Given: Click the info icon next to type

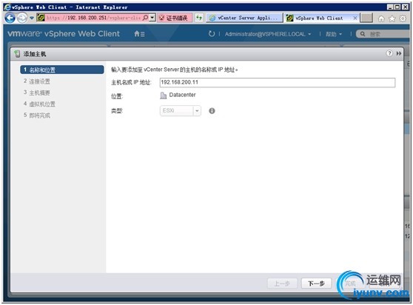Looking at the screenshot, I should click(x=212, y=111).
